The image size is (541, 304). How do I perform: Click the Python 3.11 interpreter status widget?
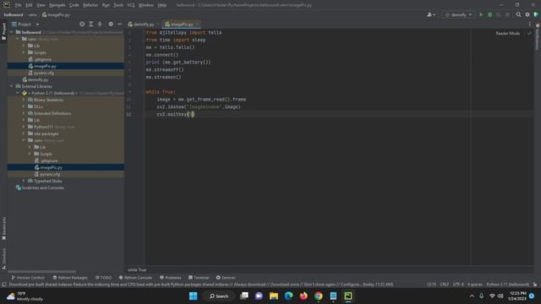pos(507,285)
